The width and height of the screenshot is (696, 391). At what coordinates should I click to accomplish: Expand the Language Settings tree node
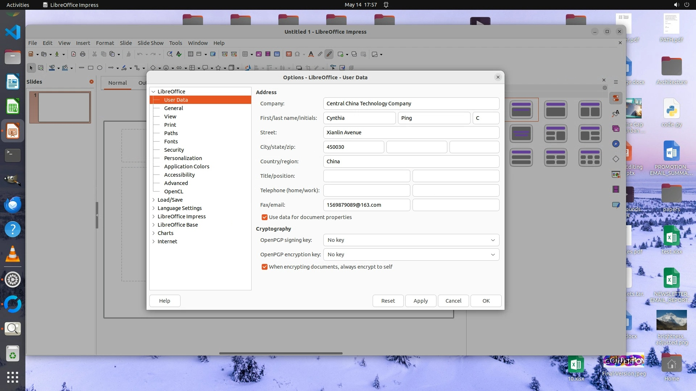tap(153, 208)
